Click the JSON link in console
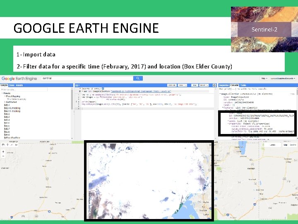298x224 pixels. (293, 94)
